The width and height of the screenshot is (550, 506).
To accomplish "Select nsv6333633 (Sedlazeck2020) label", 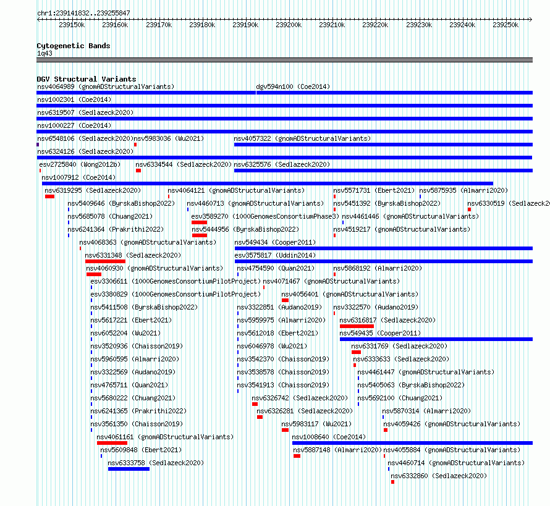I will 401,359.
